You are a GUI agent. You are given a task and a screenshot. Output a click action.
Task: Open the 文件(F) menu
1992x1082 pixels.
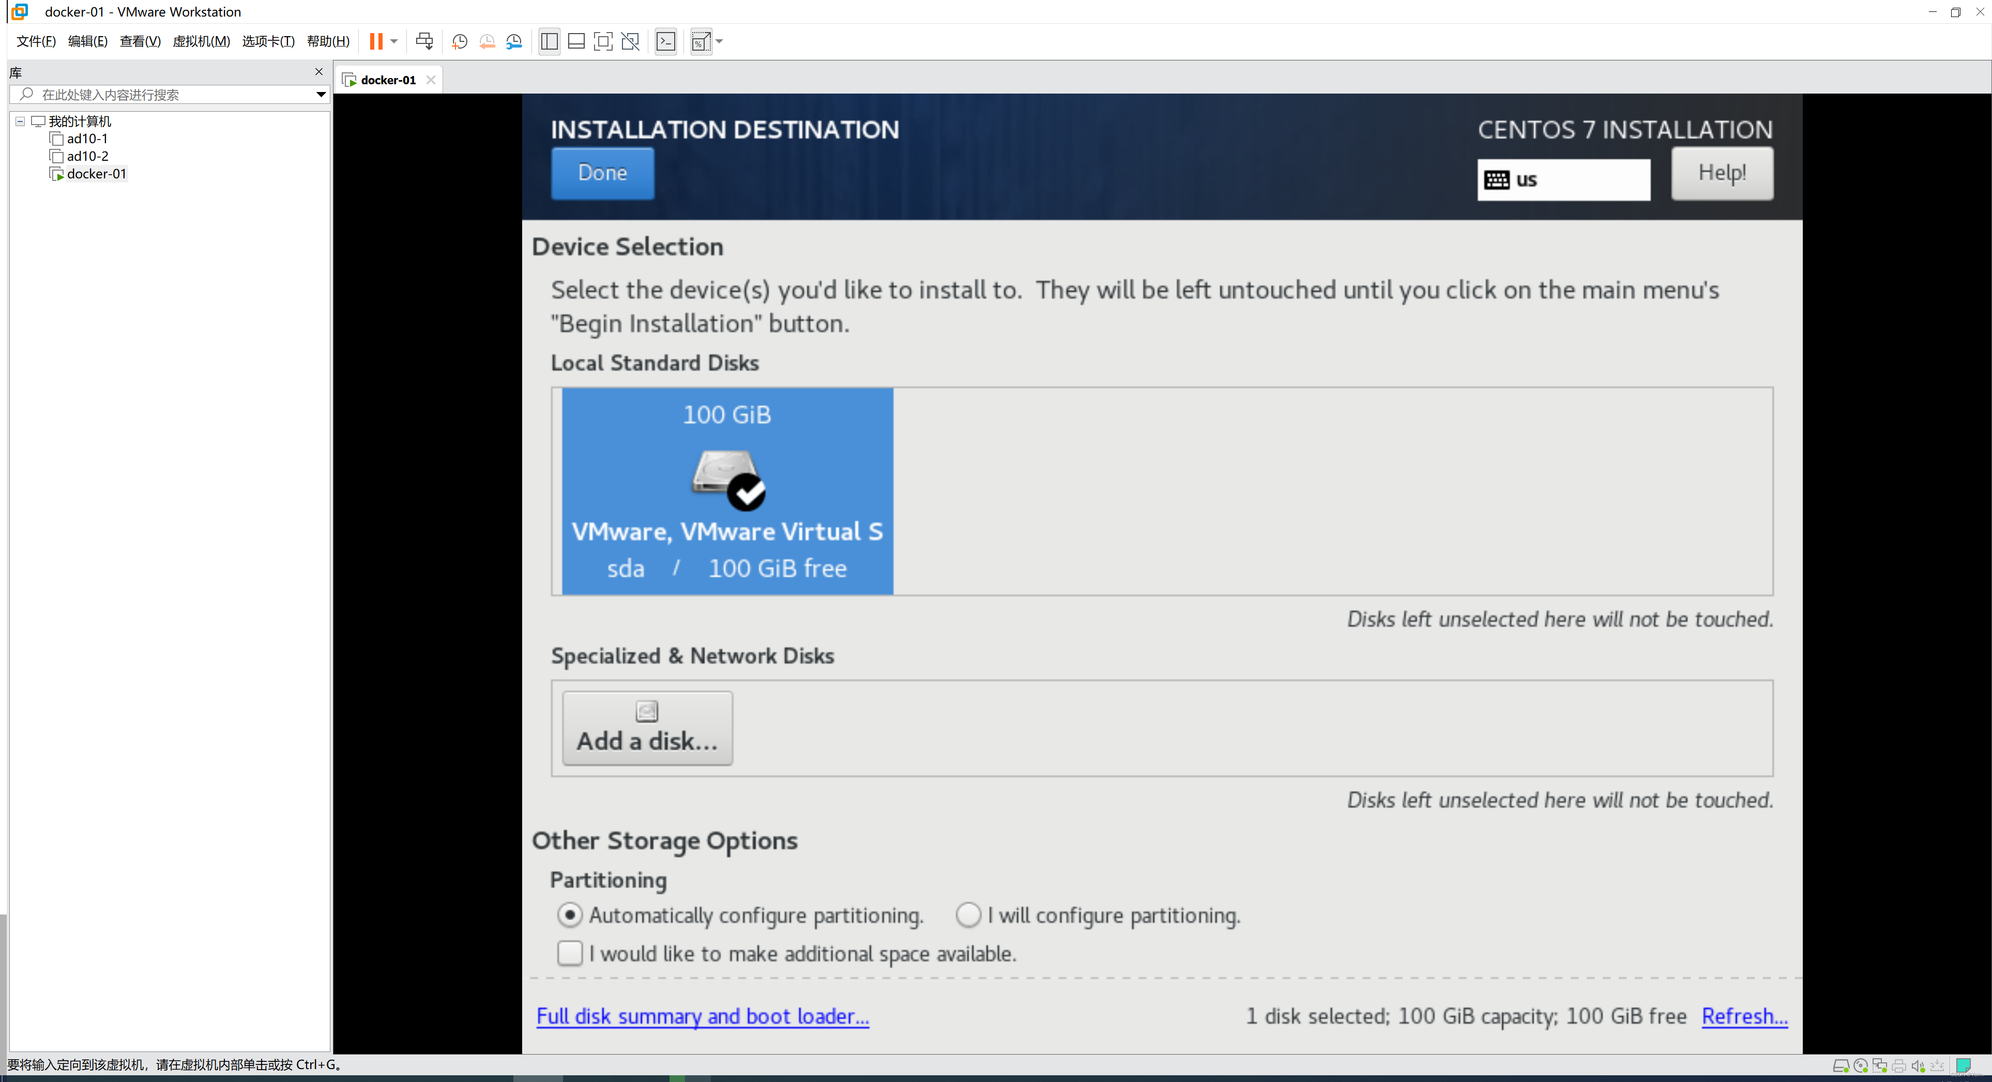[36, 42]
